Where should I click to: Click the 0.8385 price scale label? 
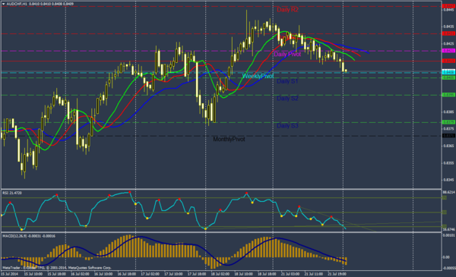pos(448,112)
